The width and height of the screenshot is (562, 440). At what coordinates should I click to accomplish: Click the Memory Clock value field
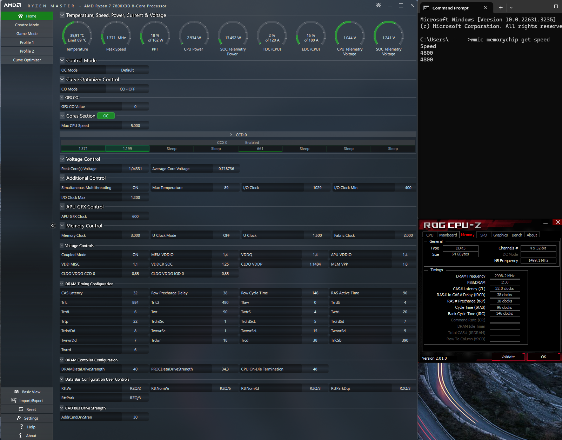[x=135, y=235]
